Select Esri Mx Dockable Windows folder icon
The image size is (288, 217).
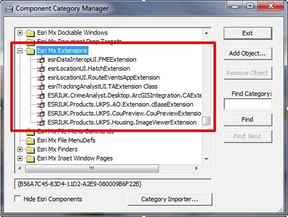(31, 33)
